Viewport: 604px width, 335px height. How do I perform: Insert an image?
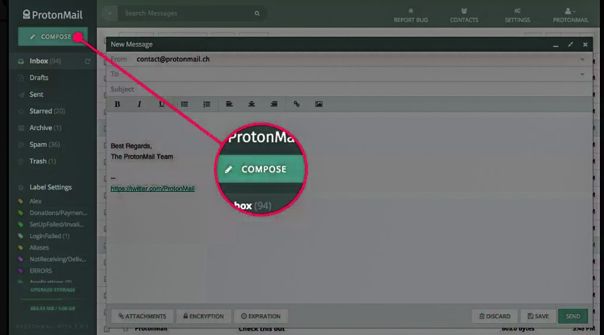[318, 104]
